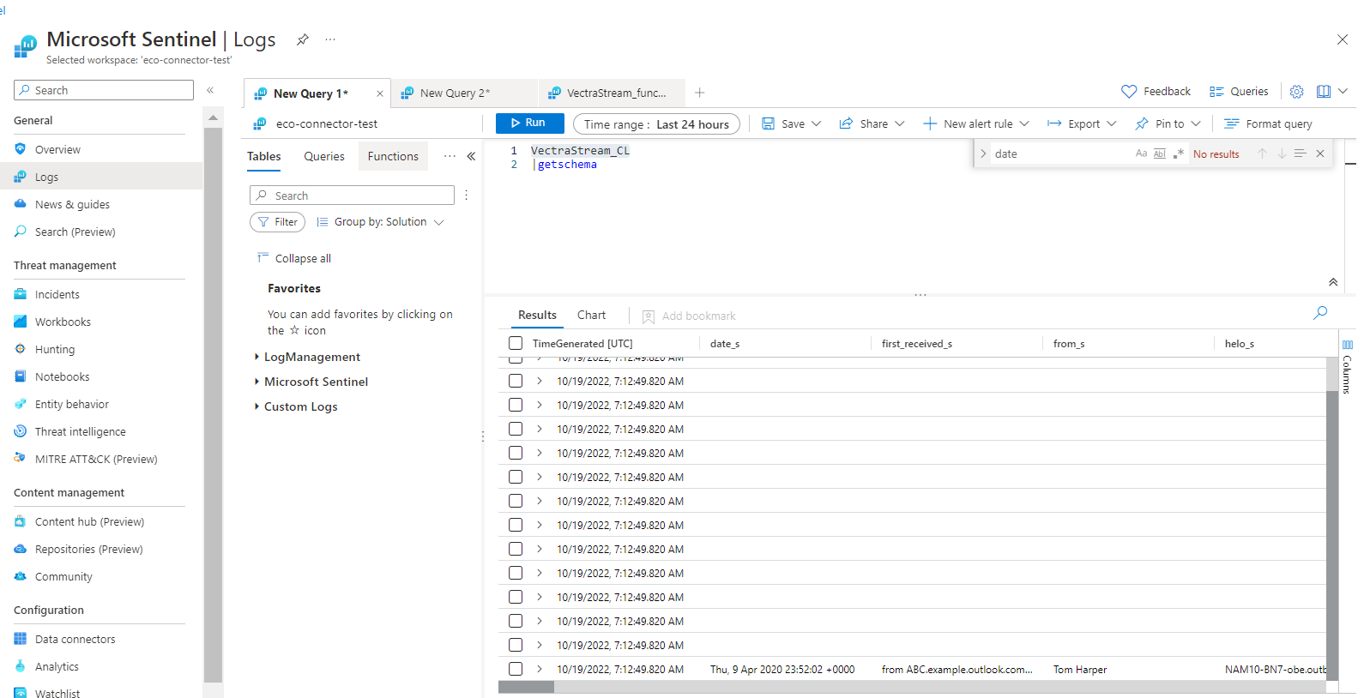The height and width of the screenshot is (698, 1370).
Task: Click Collapse all in the tables list
Action: click(x=294, y=258)
